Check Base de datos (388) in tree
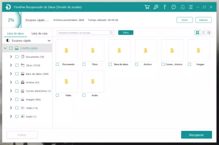The width and height of the screenshot is (219, 145). pyautogui.click(x=17, y=74)
